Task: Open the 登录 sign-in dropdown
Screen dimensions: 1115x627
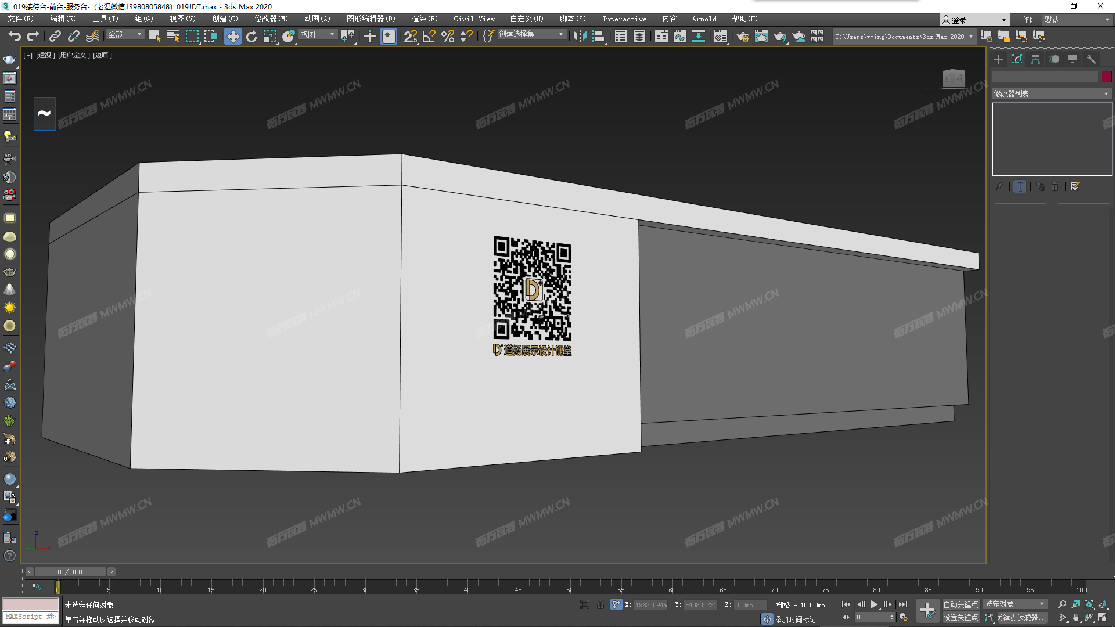Action: (x=974, y=20)
